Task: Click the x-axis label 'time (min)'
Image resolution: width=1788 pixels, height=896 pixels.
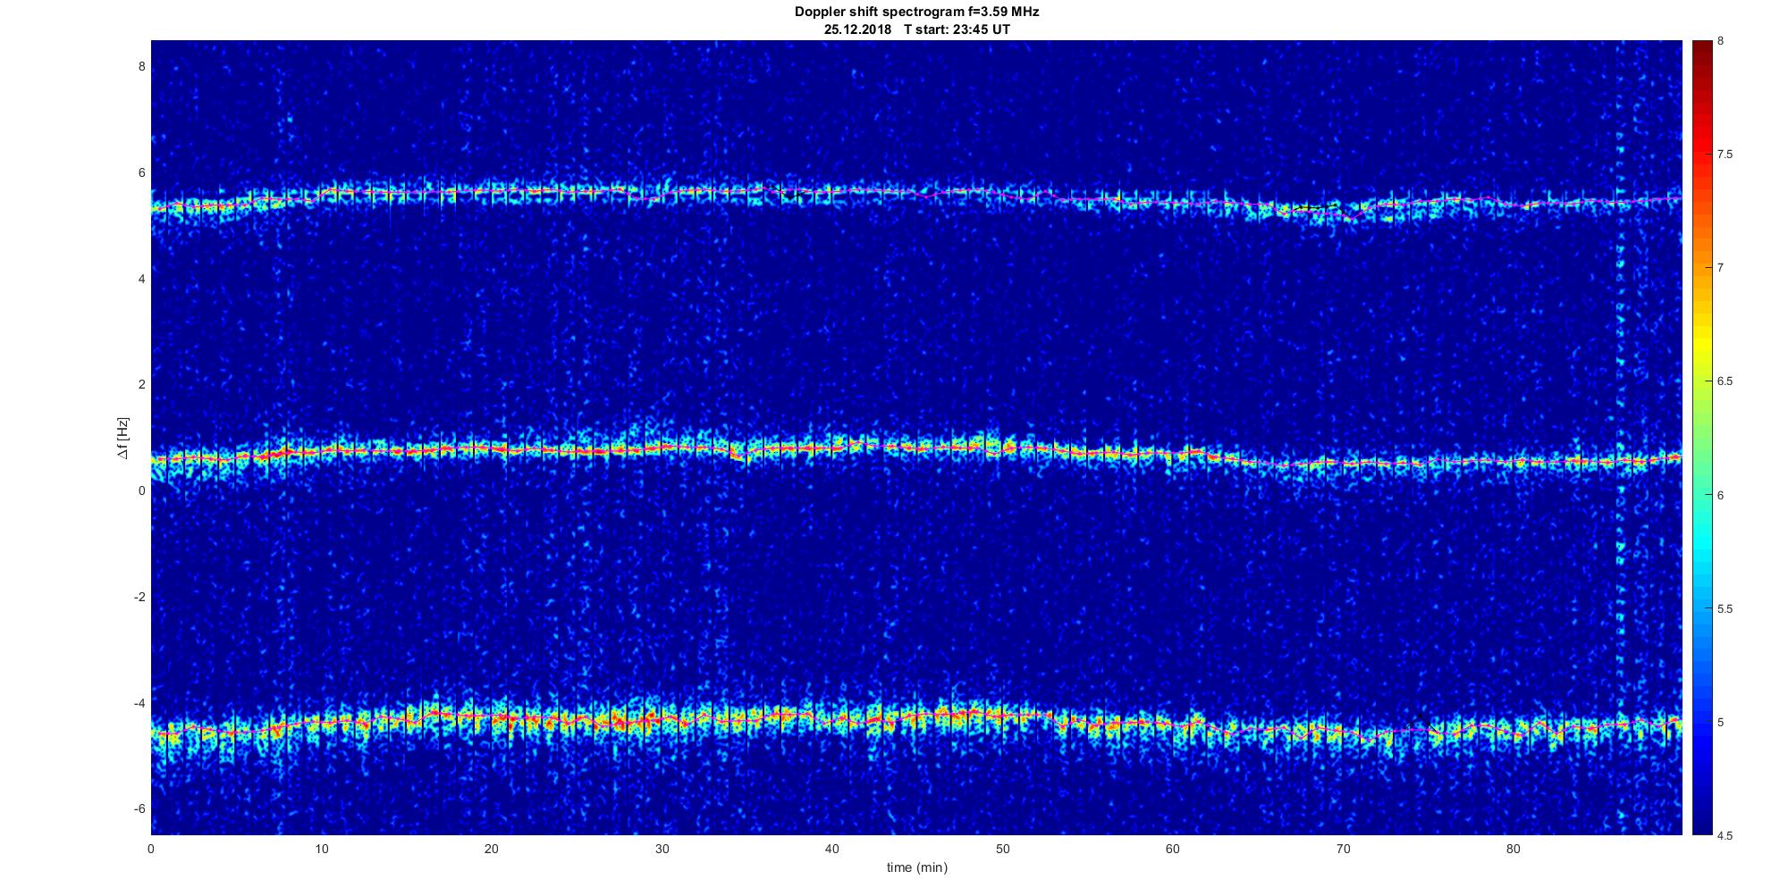Action: (x=916, y=867)
